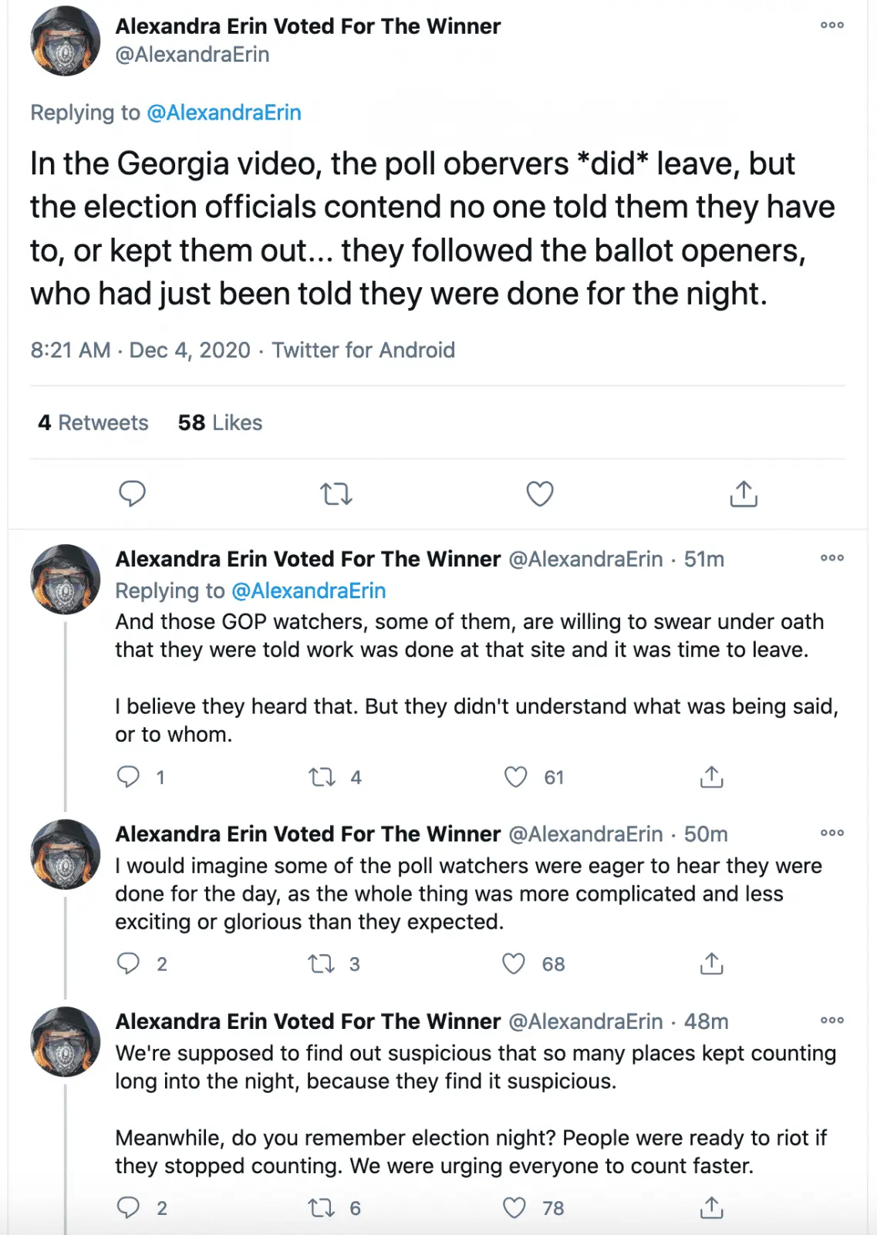View the 58 Likes list
Viewport: 877px width, 1235px height.
[x=220, y=423]
